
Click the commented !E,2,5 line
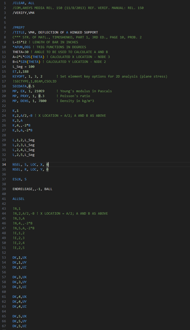pos(19,248)
